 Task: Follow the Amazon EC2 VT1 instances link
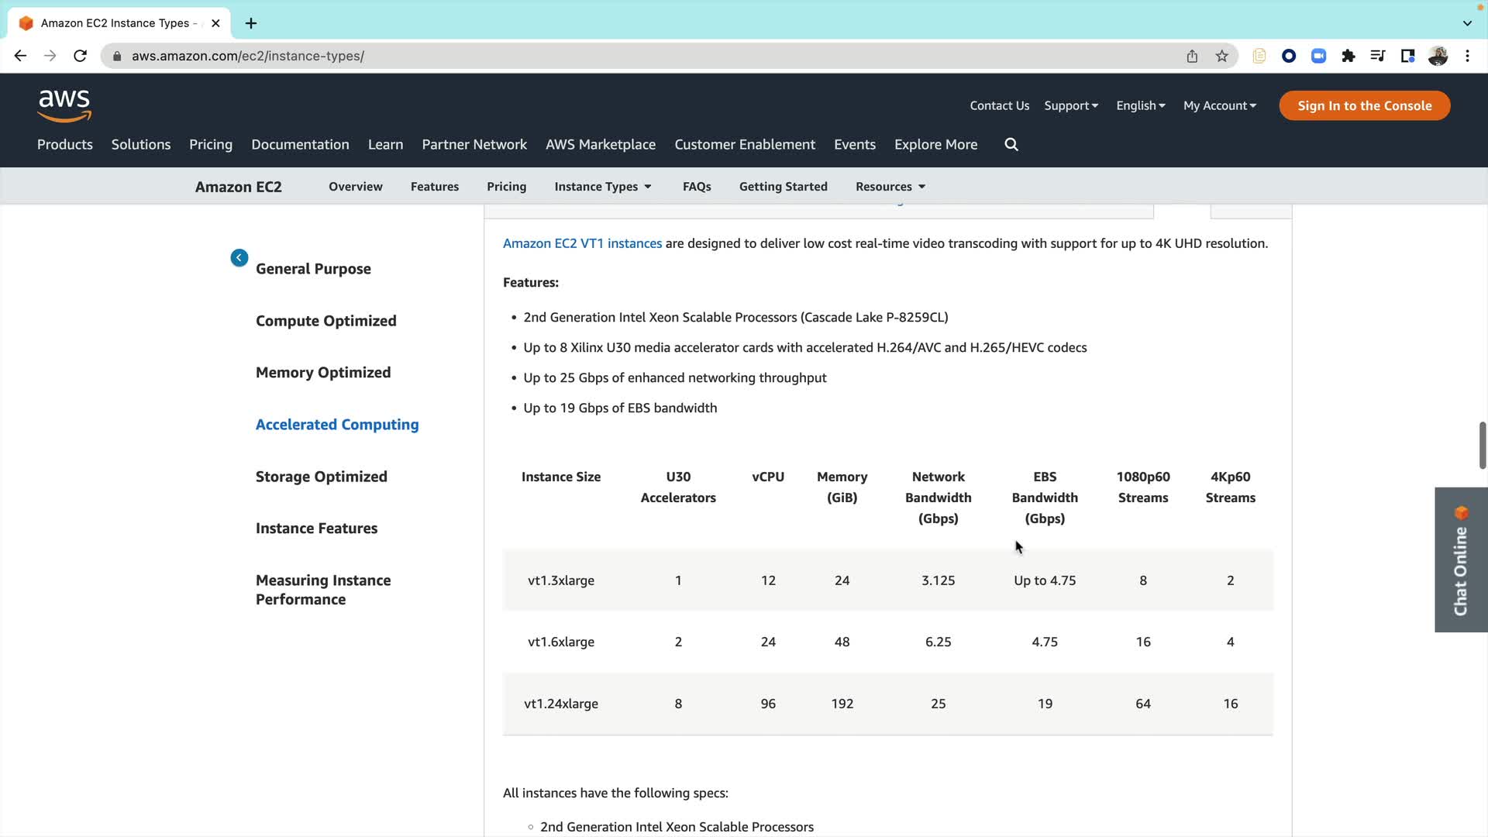[x=582, y=243]
